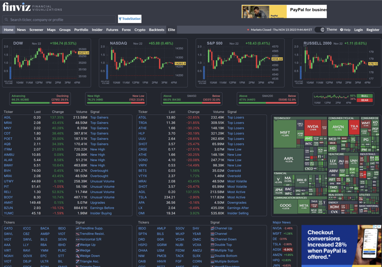Screen dimensions: 382x267
Task: Select the MSFT tile in the heatmap
Action: click(x=285, y=133)
